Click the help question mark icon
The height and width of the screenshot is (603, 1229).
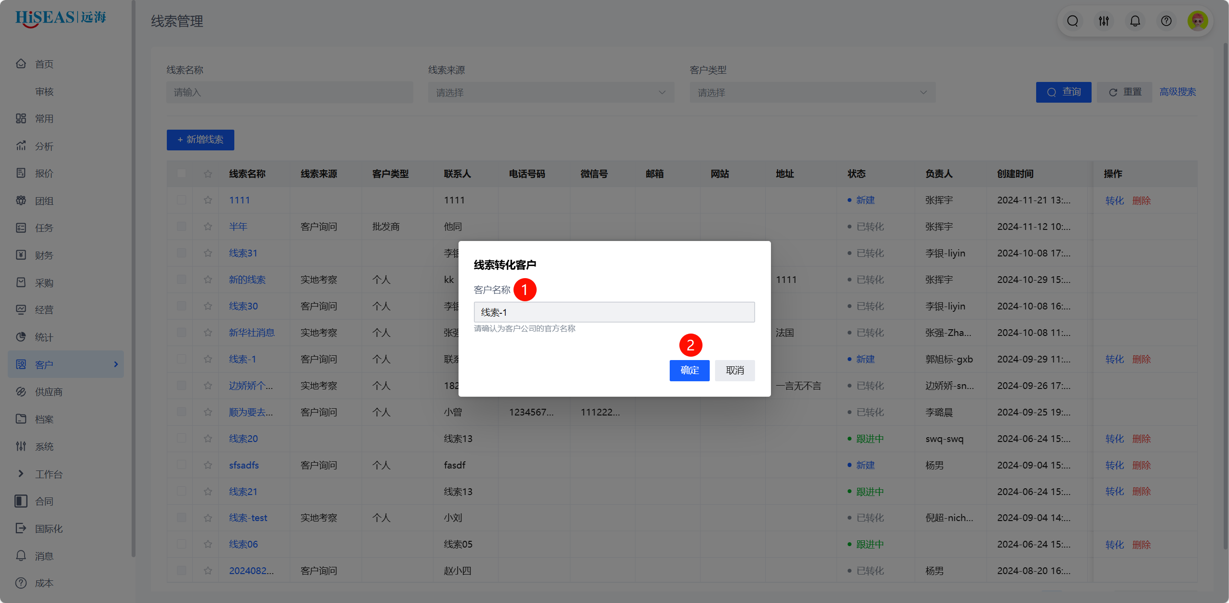click(1166, 21)
